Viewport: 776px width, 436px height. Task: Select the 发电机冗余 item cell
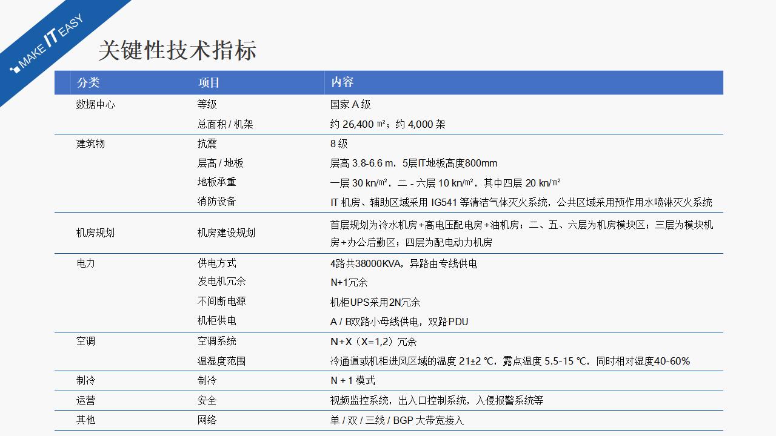click(221, 281)
